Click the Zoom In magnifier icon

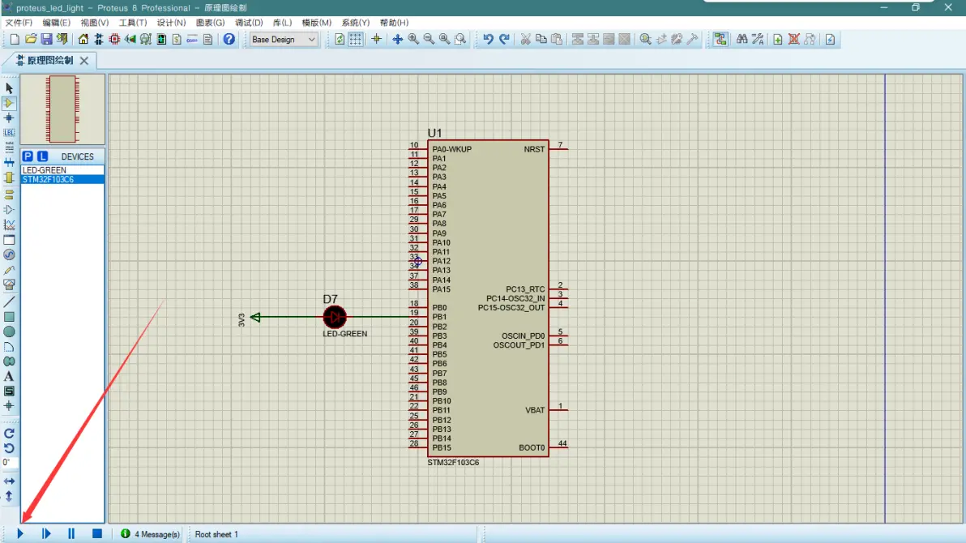[x=413, y=39]
